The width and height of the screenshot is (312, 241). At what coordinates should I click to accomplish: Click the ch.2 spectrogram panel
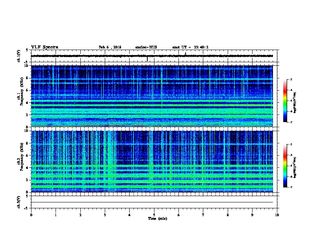click(152, 161)
